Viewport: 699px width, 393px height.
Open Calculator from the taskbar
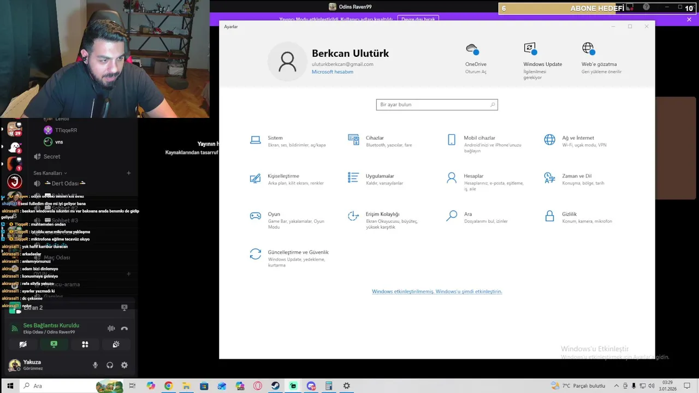click(329, 386)
